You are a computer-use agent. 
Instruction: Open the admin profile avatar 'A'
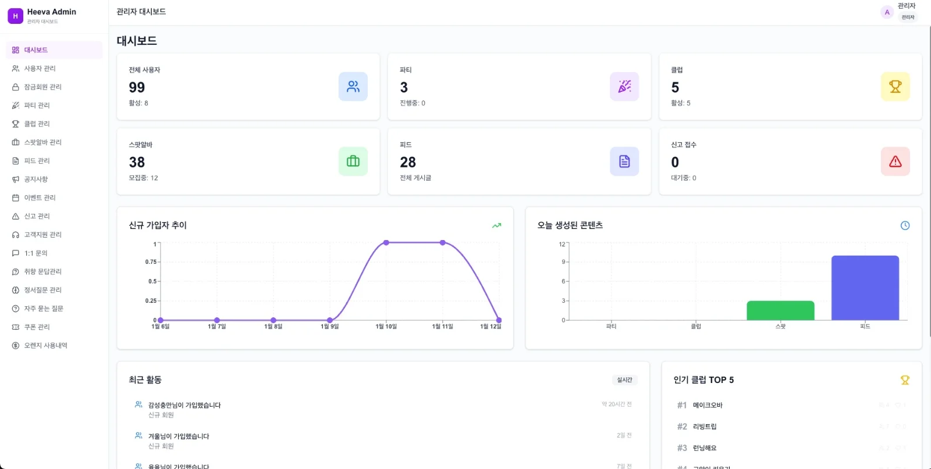point(887,12)
